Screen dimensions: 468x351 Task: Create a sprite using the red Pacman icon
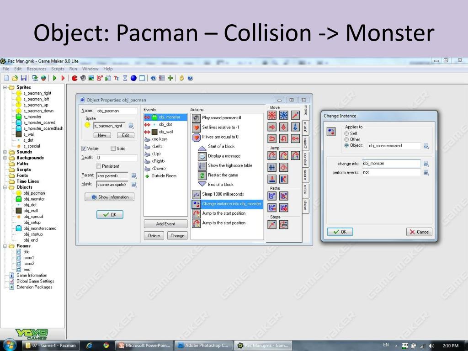pos(74,78)
